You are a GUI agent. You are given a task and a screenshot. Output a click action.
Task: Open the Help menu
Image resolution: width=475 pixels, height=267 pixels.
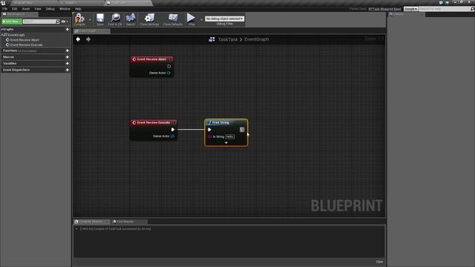click(x=78, y=9)
